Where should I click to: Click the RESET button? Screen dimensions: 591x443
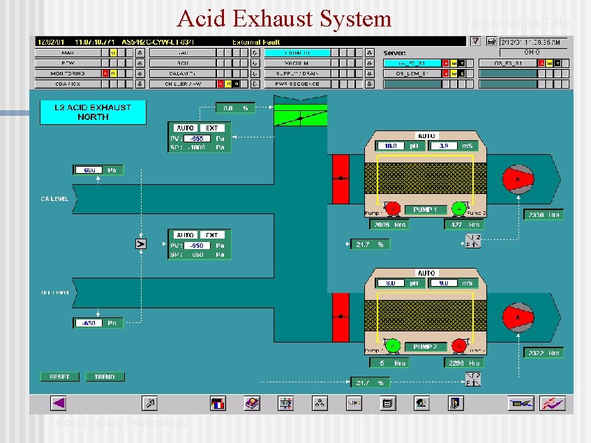59,377
